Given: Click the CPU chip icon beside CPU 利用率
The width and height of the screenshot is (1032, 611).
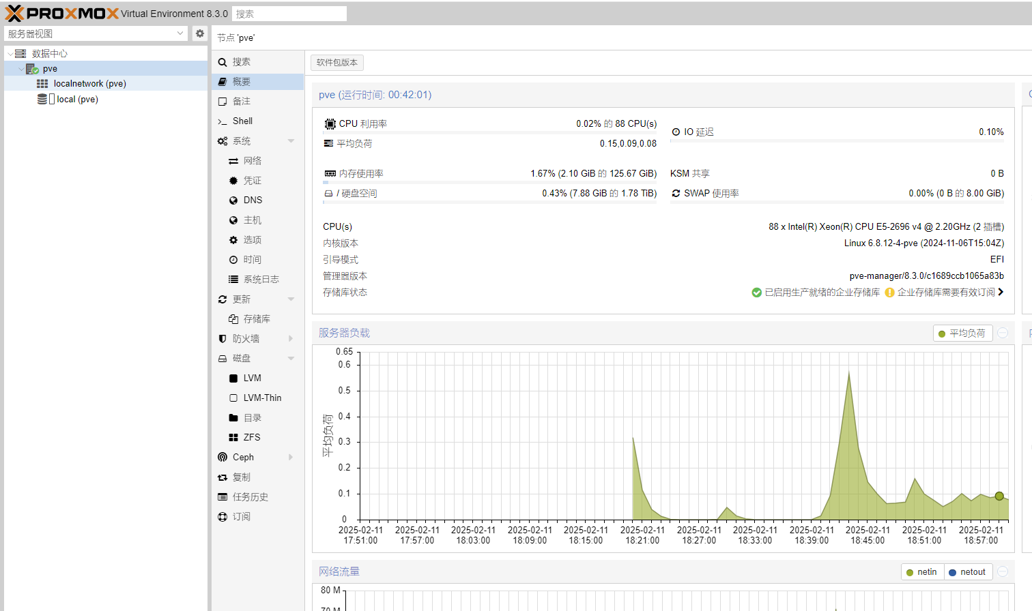Looking at the screenshot, I should 330,124.
